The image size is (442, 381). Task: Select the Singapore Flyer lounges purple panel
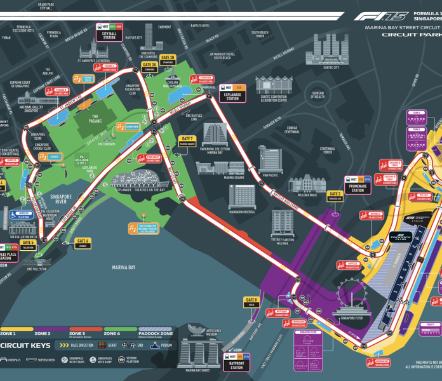coord(309,351)
